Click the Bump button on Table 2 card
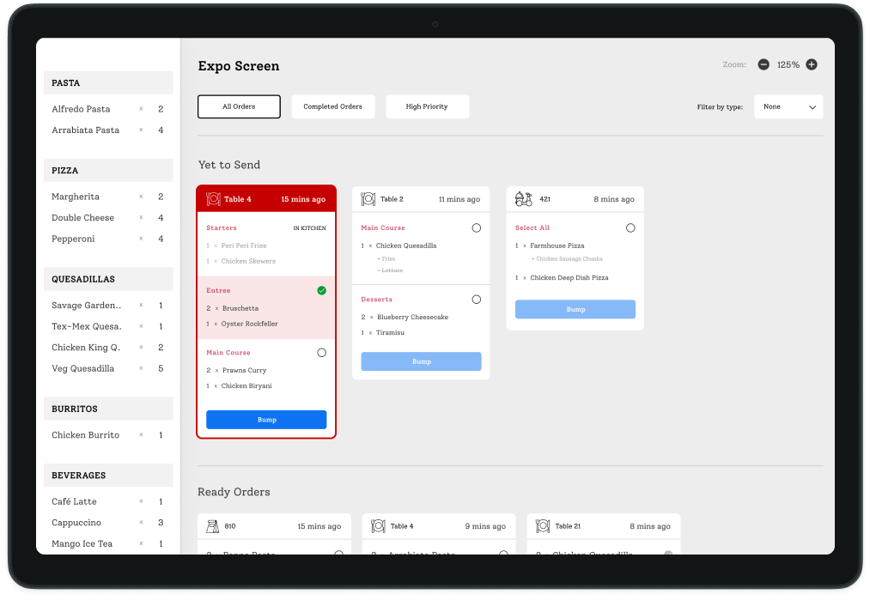The height and width of the screenshot is (600, 870). [421, 361]
